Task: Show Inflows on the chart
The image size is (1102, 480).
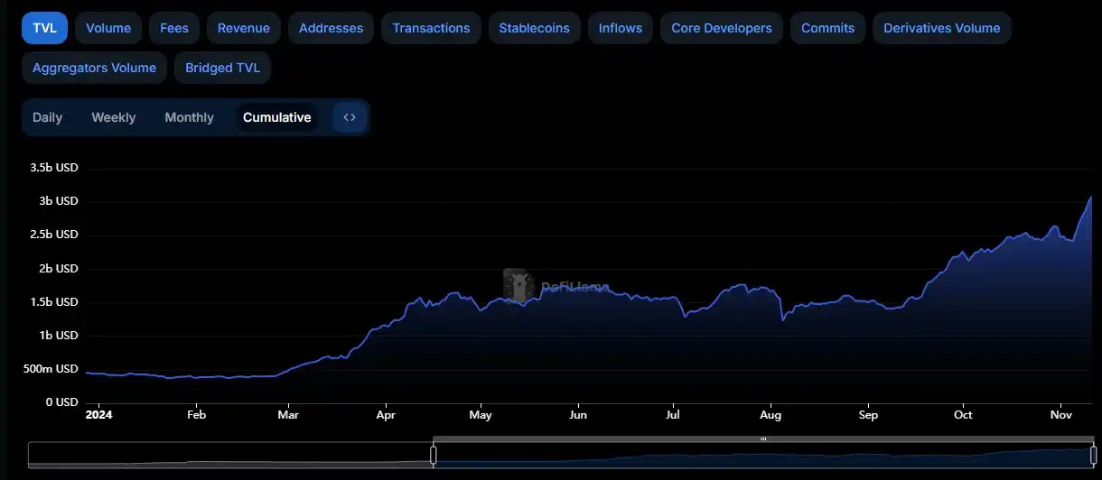Action: tap(621, 28)
